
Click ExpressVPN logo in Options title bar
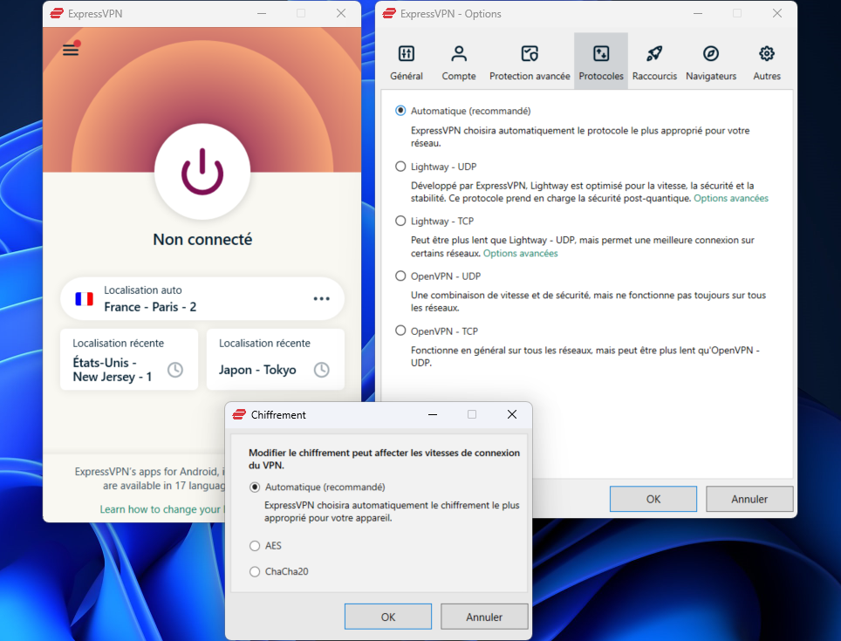(x=389, y=13)
